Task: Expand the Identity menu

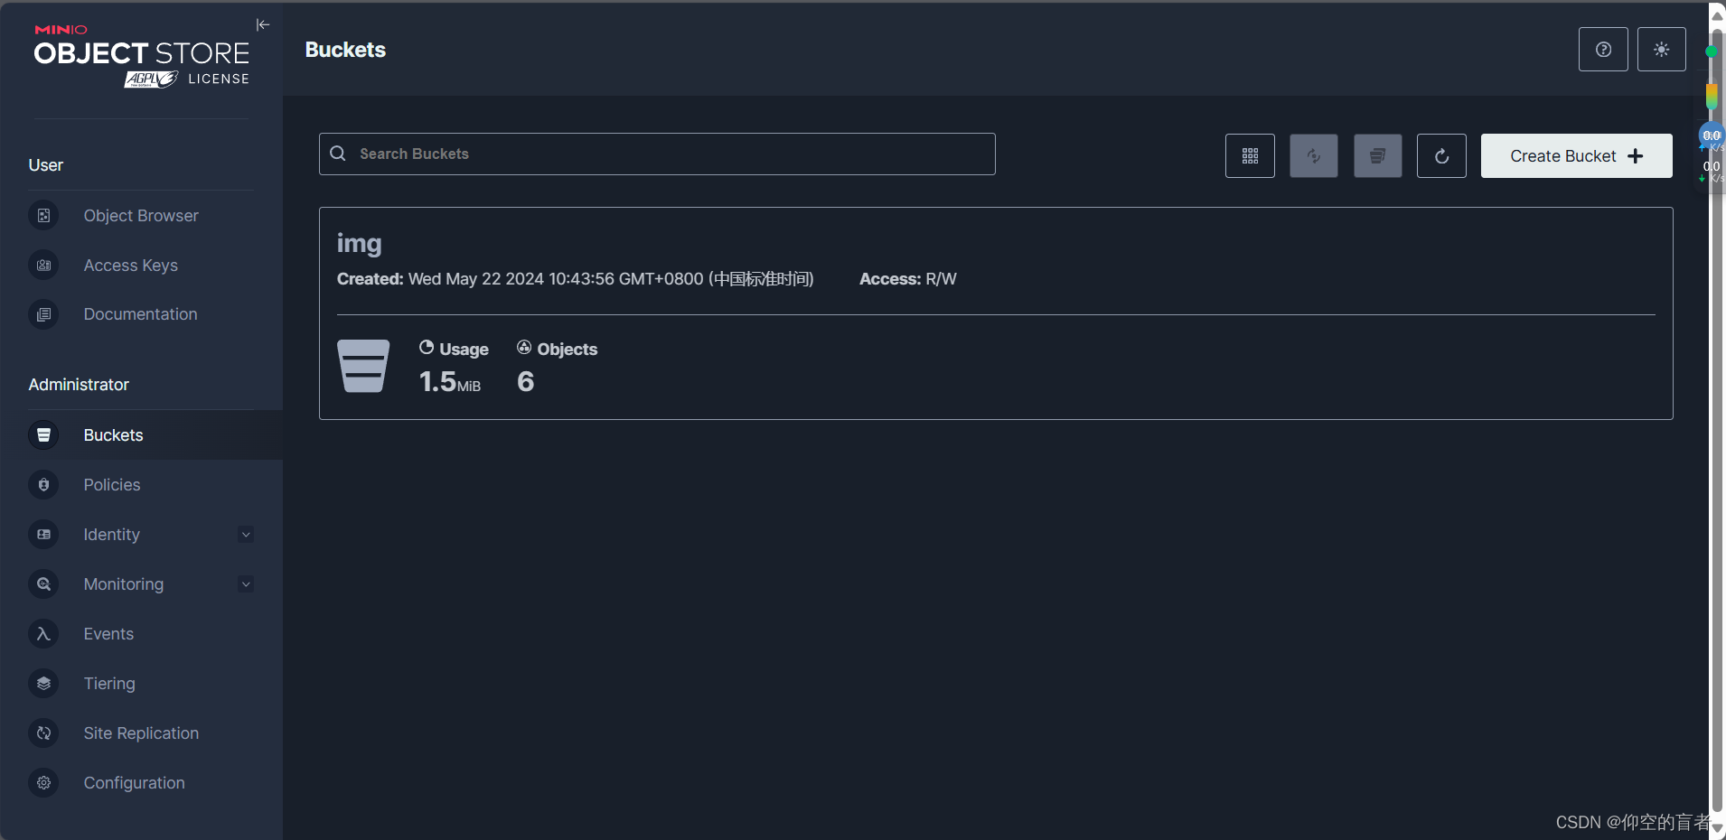Action: pyautogui.click(x=245, y=534)
